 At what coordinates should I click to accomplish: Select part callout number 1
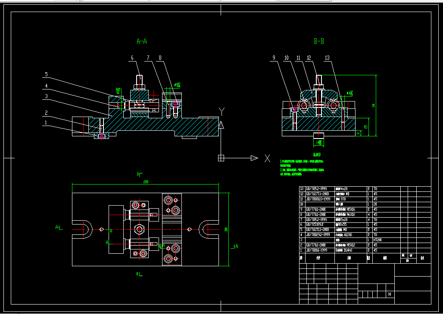(x=46, y=123)
